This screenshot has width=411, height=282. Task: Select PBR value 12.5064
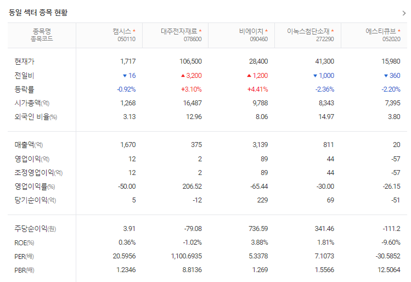[x=389, y=270]
